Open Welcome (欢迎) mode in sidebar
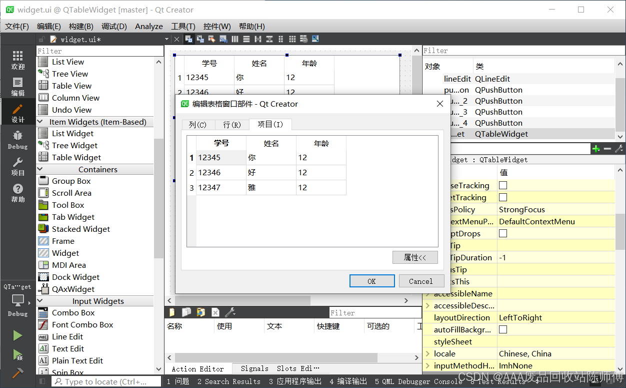The width and height of the screenshot is (626, 388). [18, 60]
